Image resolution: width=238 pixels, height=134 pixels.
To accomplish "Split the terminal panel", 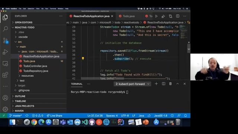I will point(164,84).
